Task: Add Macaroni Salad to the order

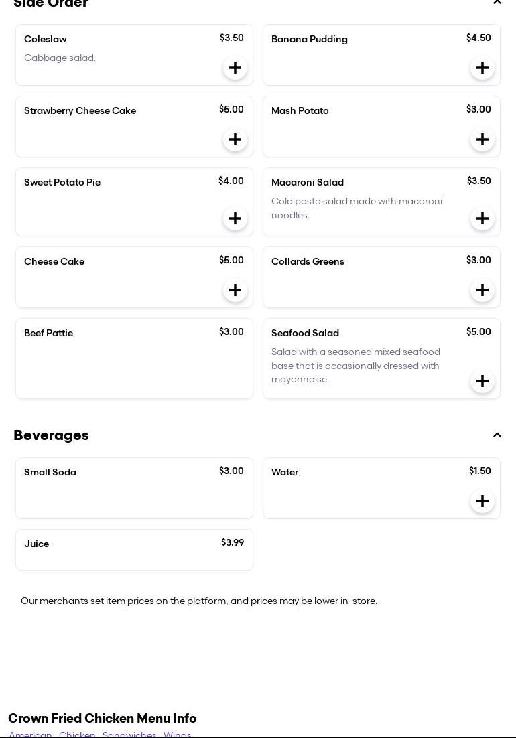Action: tap(482, 218)
